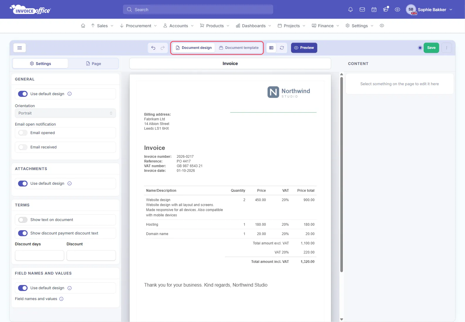Expand the Finance menu
465x322 pixels.
(x=325, y=26)
